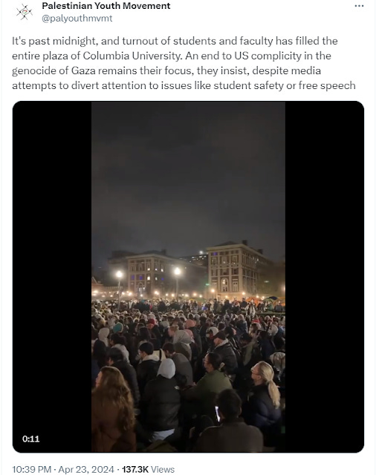Click the words "Columbia University" in tweet
This screenshot has height=475, width=379.
(x=132, y=56)
